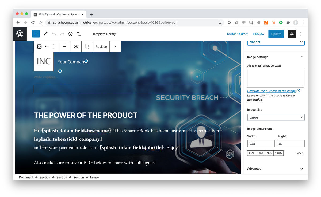Viewport: 321px width, 197px height.
Task: Select the pencil Tools icon
Action: click(45, 34)
